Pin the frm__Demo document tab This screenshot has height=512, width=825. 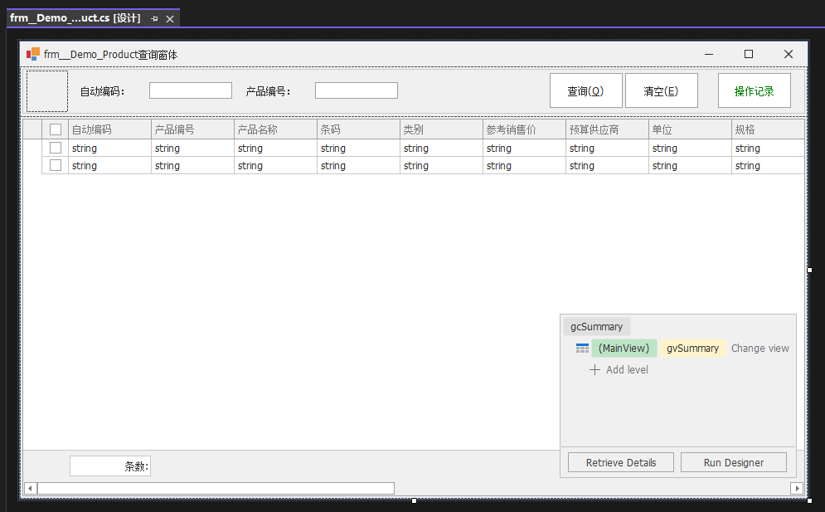(154, 18)
